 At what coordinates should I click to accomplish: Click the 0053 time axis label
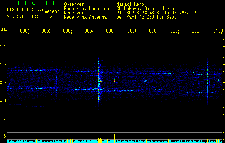pyautogui.click(x=68, y=31)
